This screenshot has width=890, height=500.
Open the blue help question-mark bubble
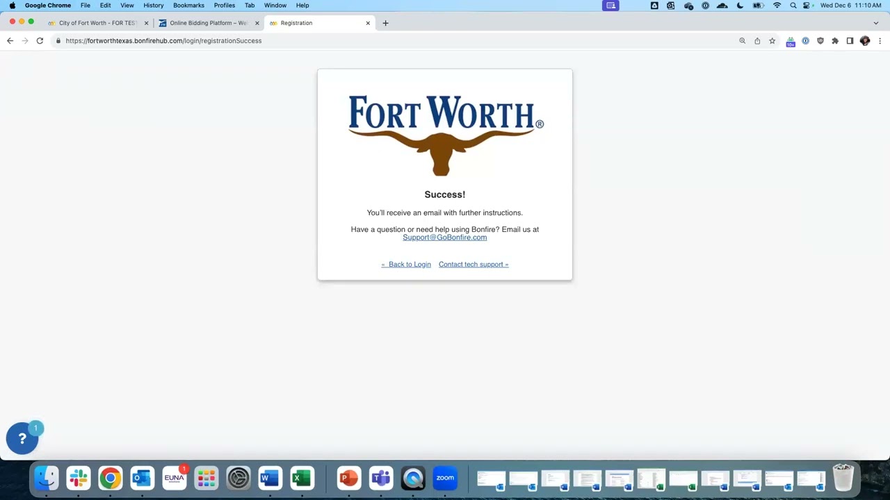pyautogui.click(x=22, y=438)
